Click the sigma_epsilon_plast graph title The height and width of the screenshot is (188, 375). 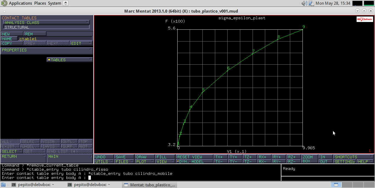[242, 18]
